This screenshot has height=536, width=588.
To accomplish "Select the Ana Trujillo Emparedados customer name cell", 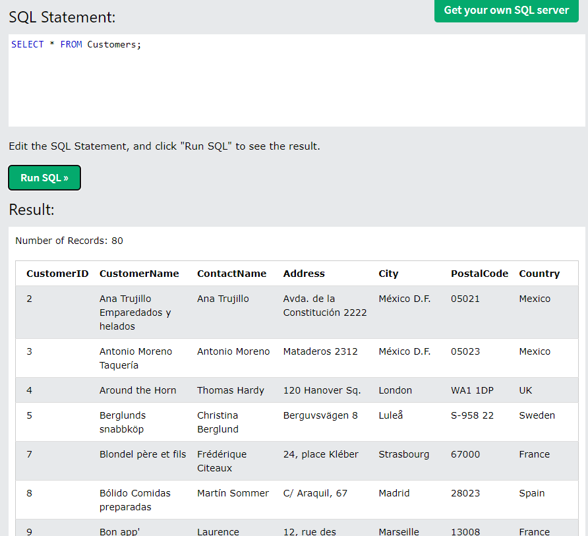I will [x=135, y=313].
